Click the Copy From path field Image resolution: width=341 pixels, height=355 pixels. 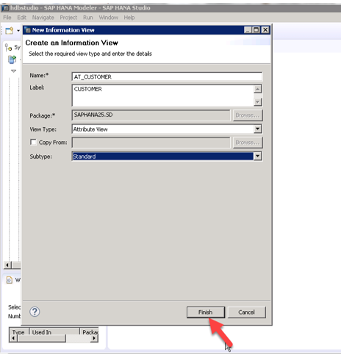tap(151, 143)
